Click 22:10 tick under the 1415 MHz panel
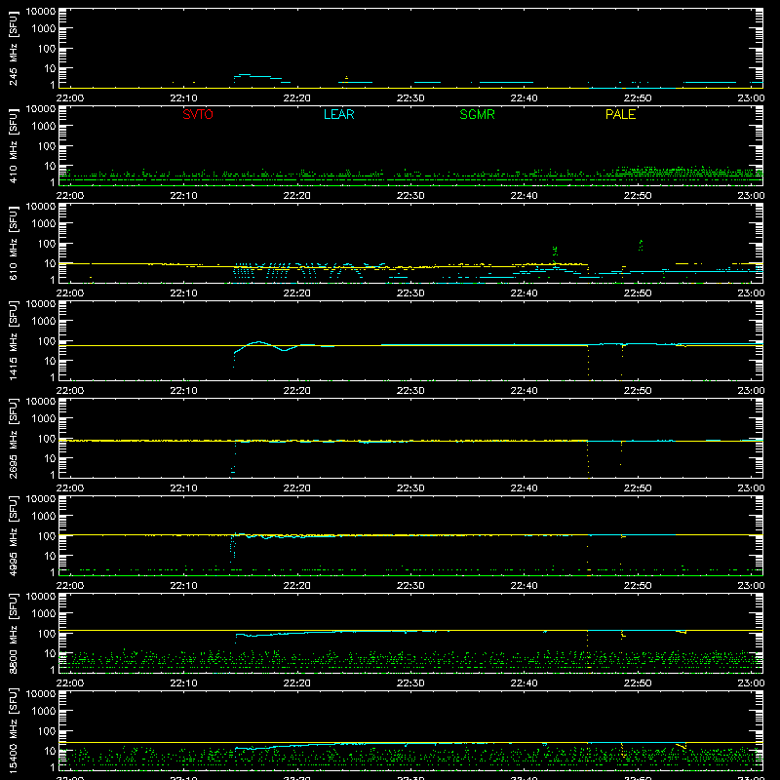This screenshot has height=780, width=780. [x=183, y=391]
